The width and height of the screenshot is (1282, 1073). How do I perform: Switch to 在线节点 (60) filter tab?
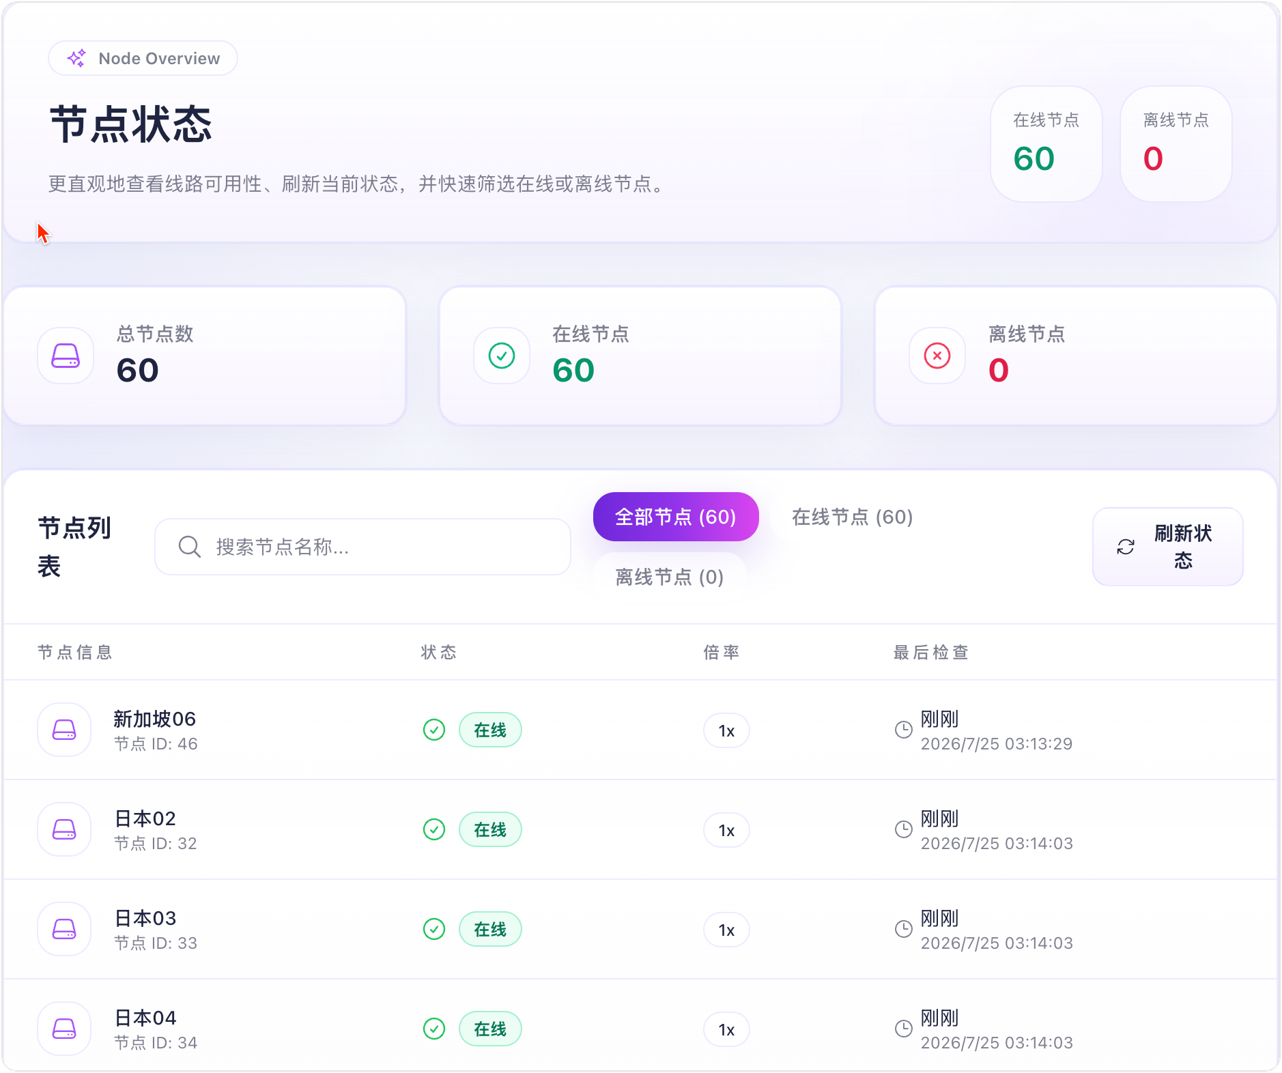pos(852,517)
